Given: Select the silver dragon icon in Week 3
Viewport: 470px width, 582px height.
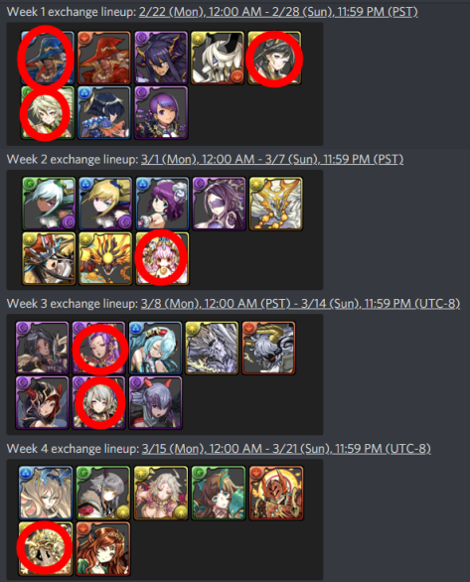Looking at the screenshot, I should (x=212, y=348).
